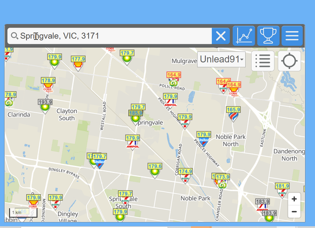Open the hamburger main menu
The image size is (315, 228).
pyautogui.click(x=292, y=36)
